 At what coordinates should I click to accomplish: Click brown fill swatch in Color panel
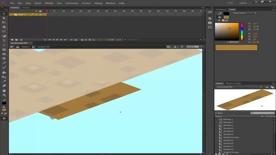click(226, 17)
